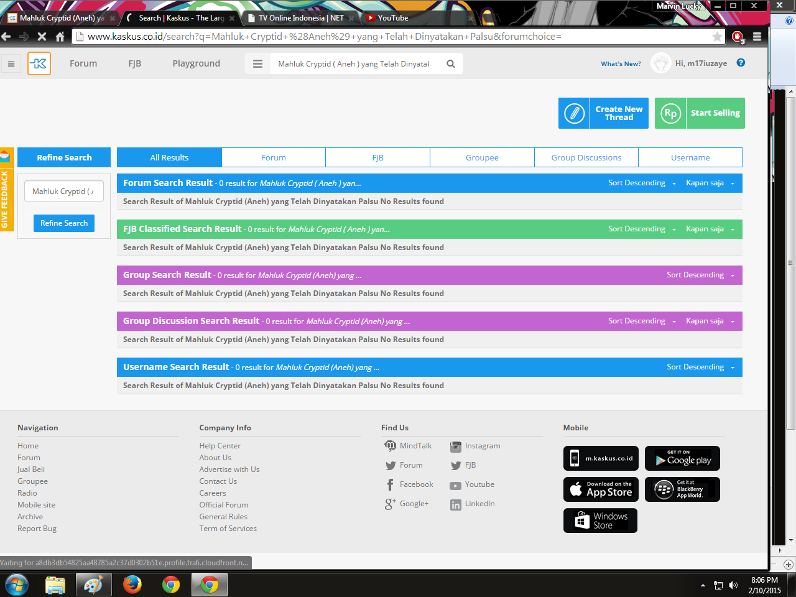Screen dimensions: 796x597
Task: Open Sort Descending dropdown in Group Search Result
Action: (x=700, y=275)
